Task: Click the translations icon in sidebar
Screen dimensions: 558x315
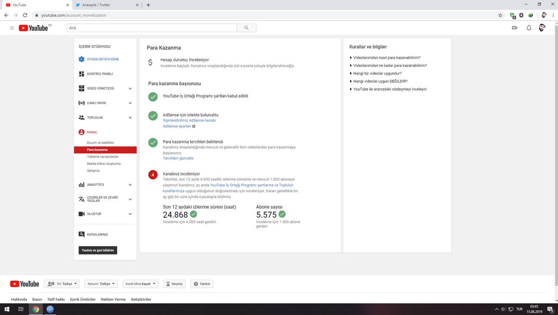Action: coord(81,199)
